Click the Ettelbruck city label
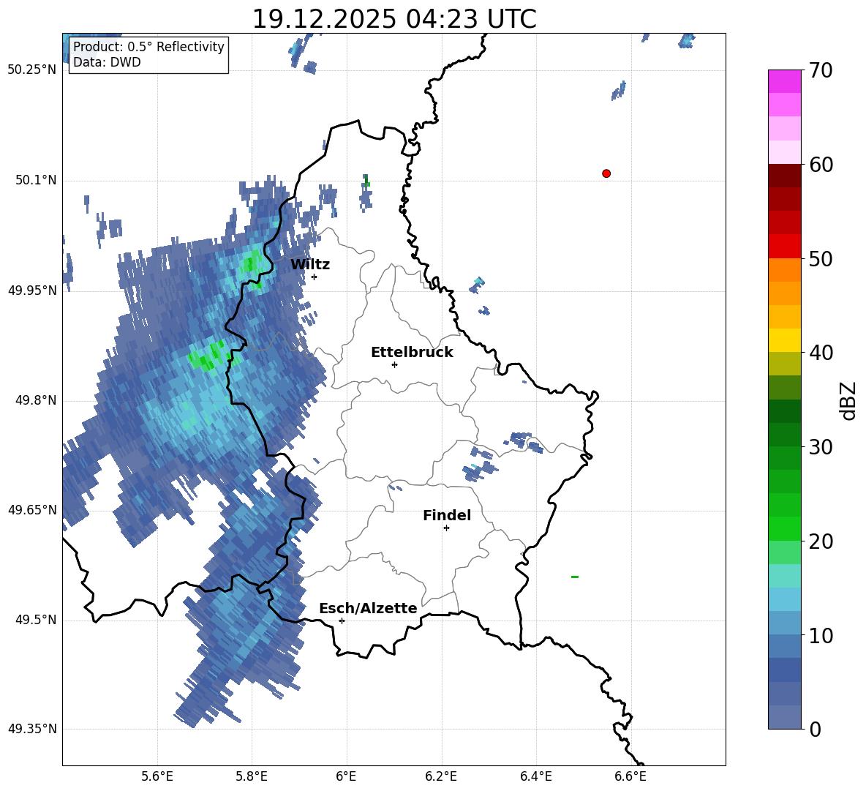Screen dimensions: 866x791 [412, 353]
